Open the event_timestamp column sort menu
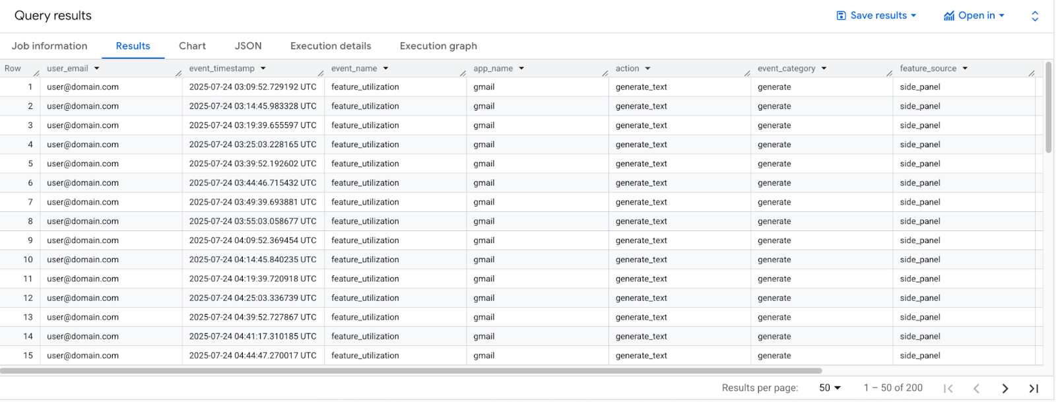Viewport: 1056px width, 402px height. (263, 68)
